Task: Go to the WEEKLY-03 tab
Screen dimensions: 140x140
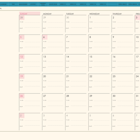Action: pyautogui.click(x=83, y=4)
